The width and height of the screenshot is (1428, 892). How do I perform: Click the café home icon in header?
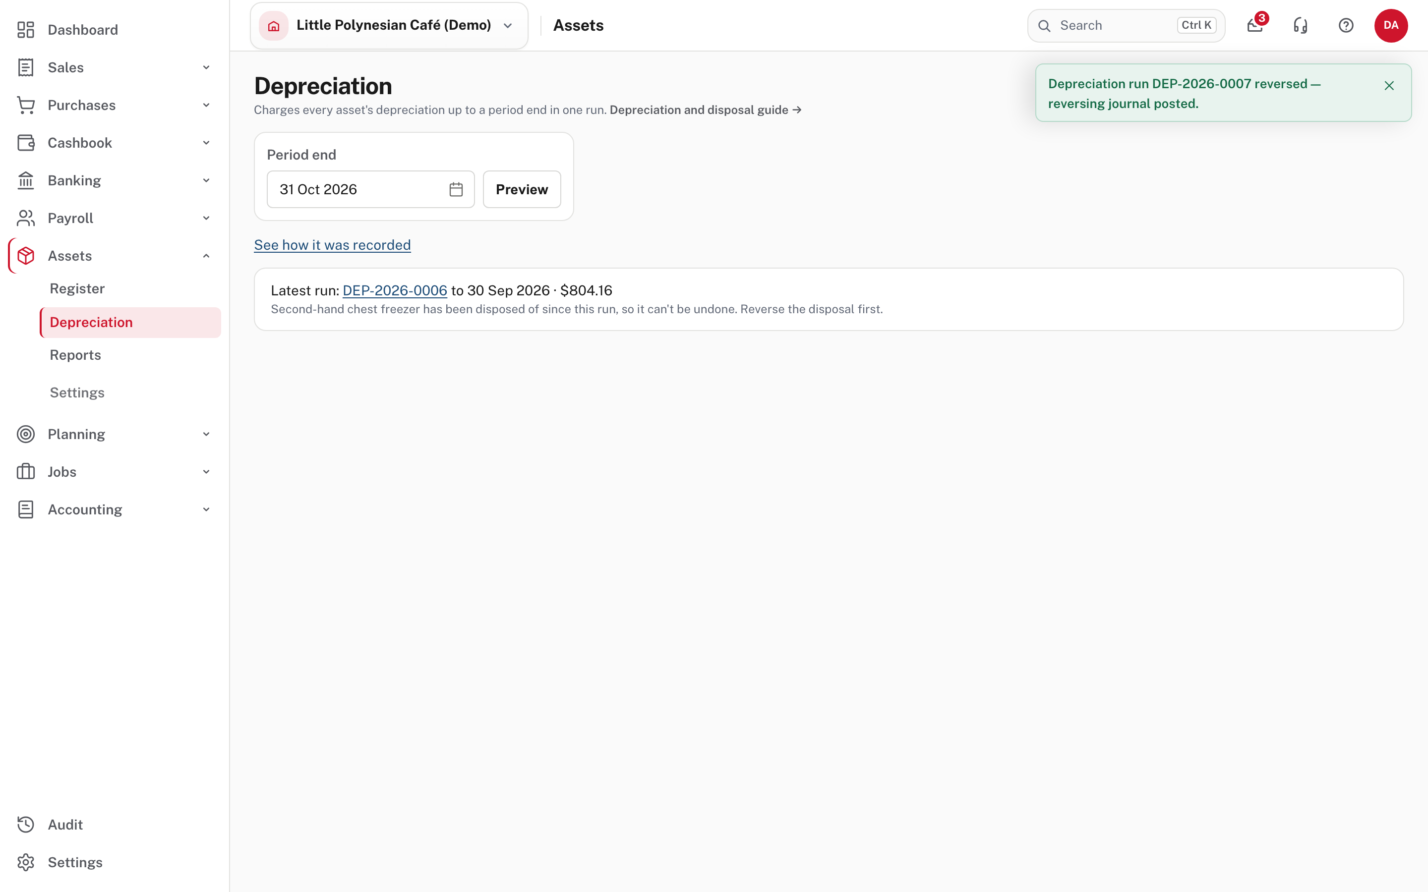(274, 25)
